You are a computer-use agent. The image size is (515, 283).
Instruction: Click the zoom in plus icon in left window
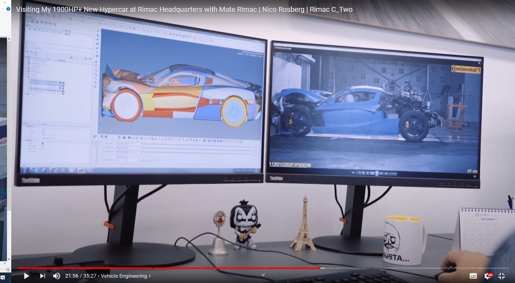[8, 270]
